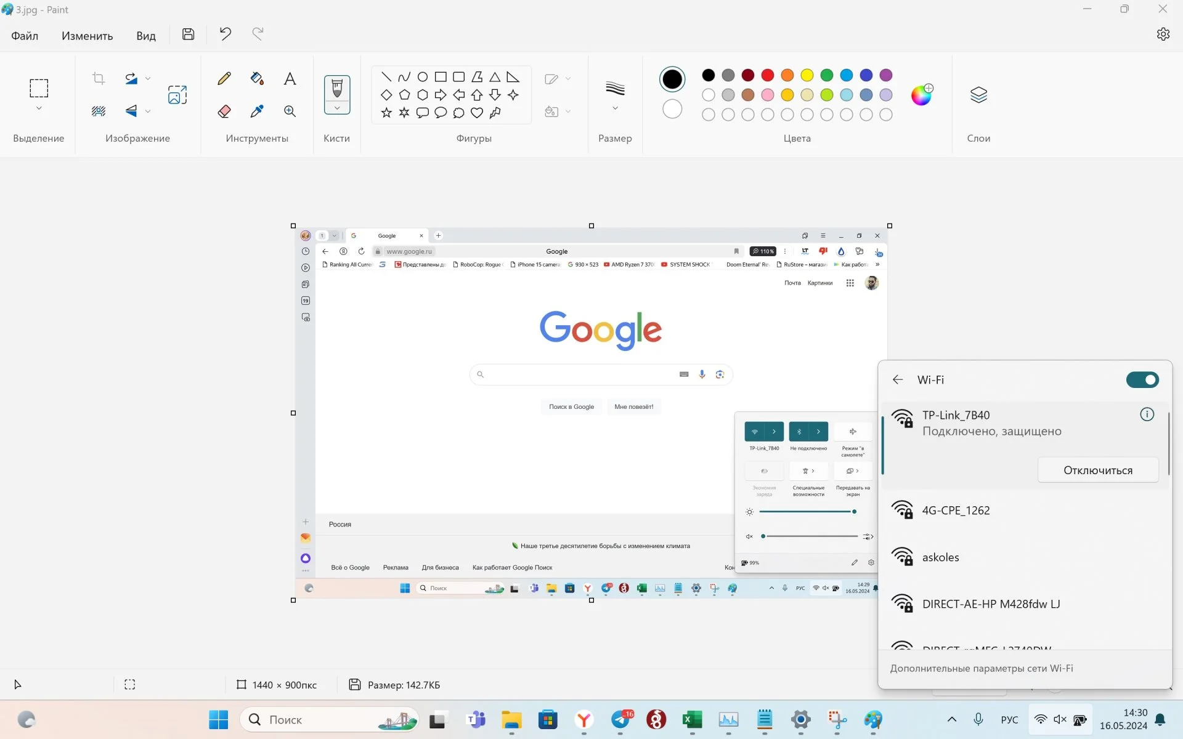Pick the purple color swatch
The width and height of the screenshot is (1183, 739).
pos(886,75)
